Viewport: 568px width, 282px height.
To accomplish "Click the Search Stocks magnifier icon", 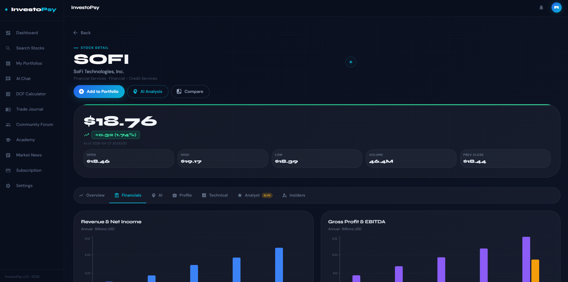I will [8, 48].
